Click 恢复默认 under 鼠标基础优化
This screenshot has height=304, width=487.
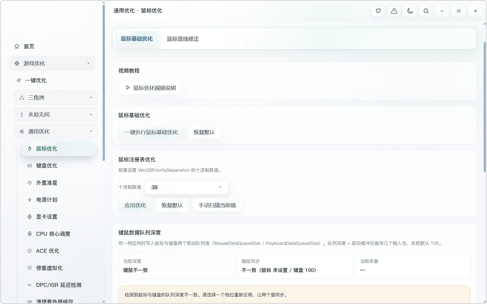click(x=204, y=132)
